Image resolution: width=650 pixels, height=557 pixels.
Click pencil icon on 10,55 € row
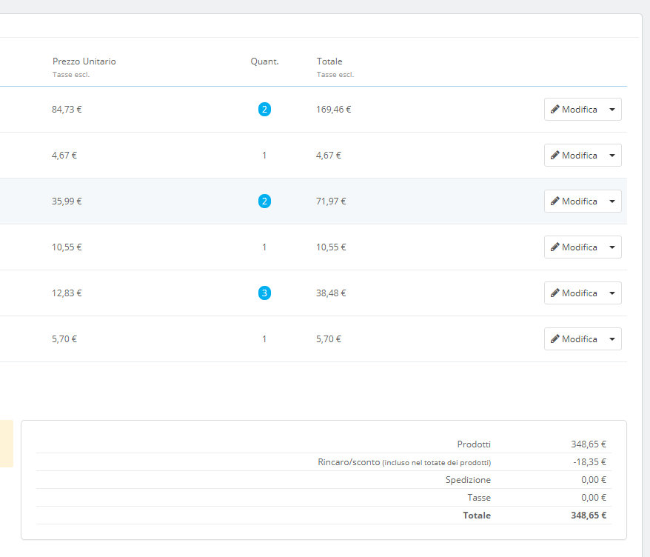pos(555,247)
